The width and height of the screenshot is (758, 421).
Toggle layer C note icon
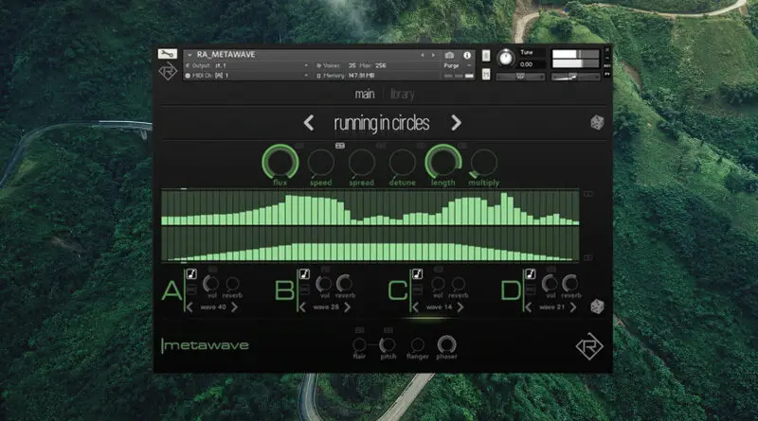[417, 273]
